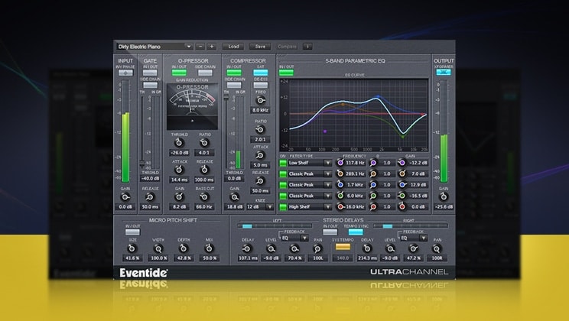Click the right delay time slider
The height and width of the screenshot is (321, 569).
(411, 226)
